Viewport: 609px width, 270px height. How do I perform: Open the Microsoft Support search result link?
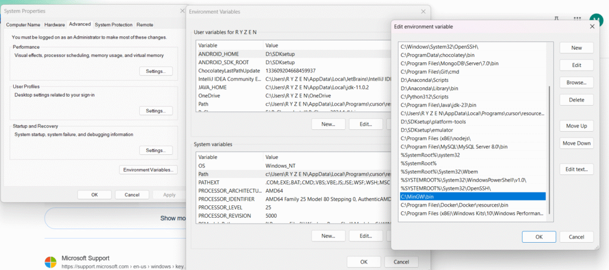[x=86, y=259]
